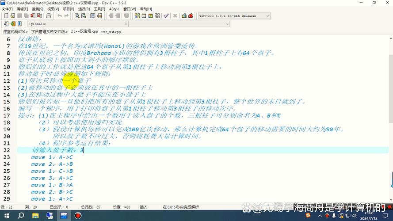The width and height of the screenshot is (393, 221).
Task: Click line number 6 in the gutter
Action: coord(8,39)
